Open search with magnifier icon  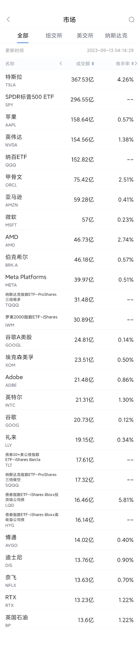[131, 20]
